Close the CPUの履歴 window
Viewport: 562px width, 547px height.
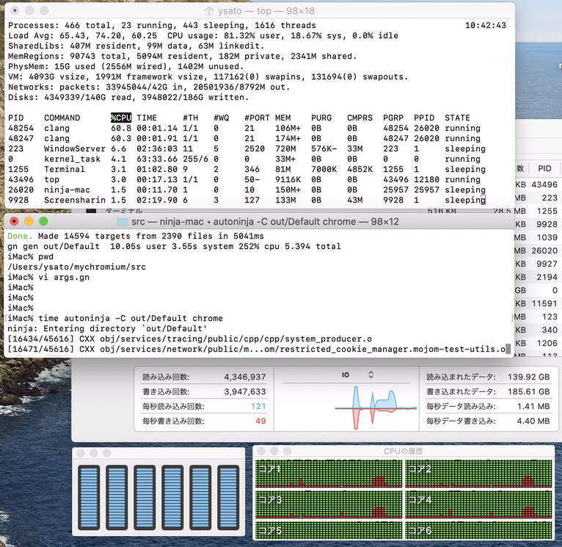click(x=262, y=451)
